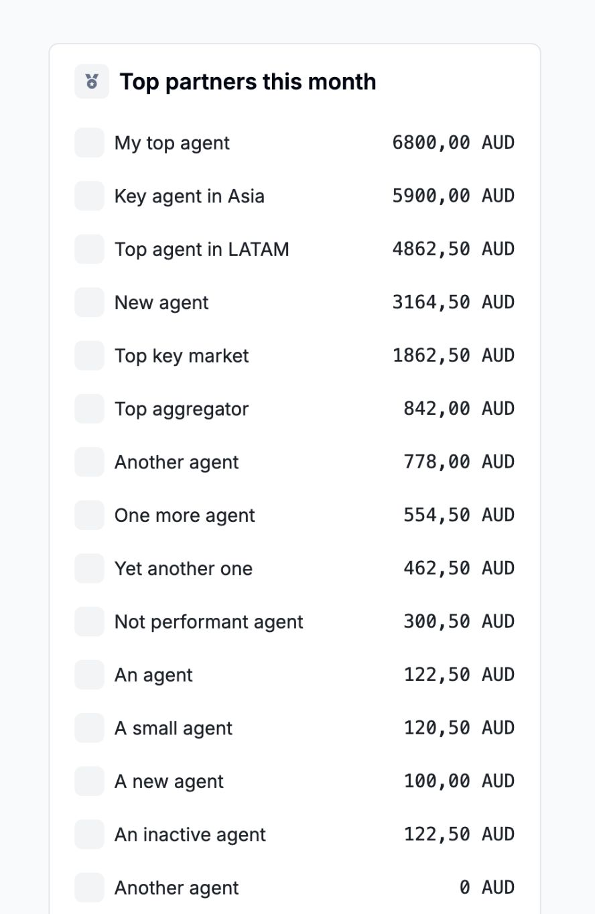595x914 pixels.
Task: Select the A small agent name
Action: [174, 728]
